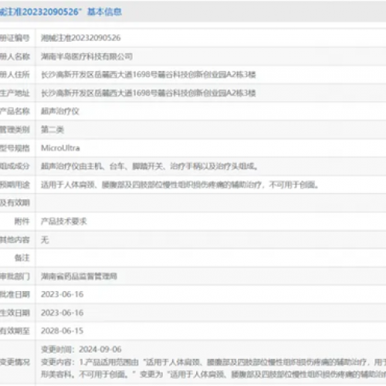386x386 pixels.
Task: Click the product name 超声治疗仪
Action: coord(60,111)
